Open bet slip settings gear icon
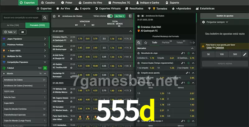This screenshot has height=127, width=249. [x=204, y=22]
